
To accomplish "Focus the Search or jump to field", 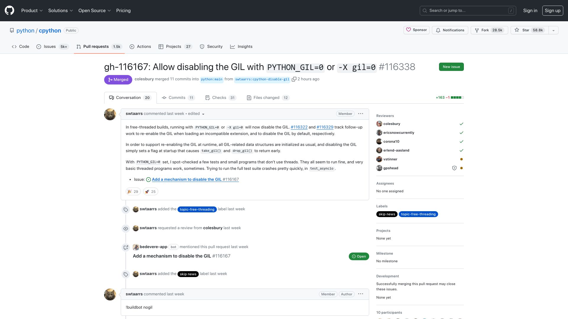I will pos(468,11).
